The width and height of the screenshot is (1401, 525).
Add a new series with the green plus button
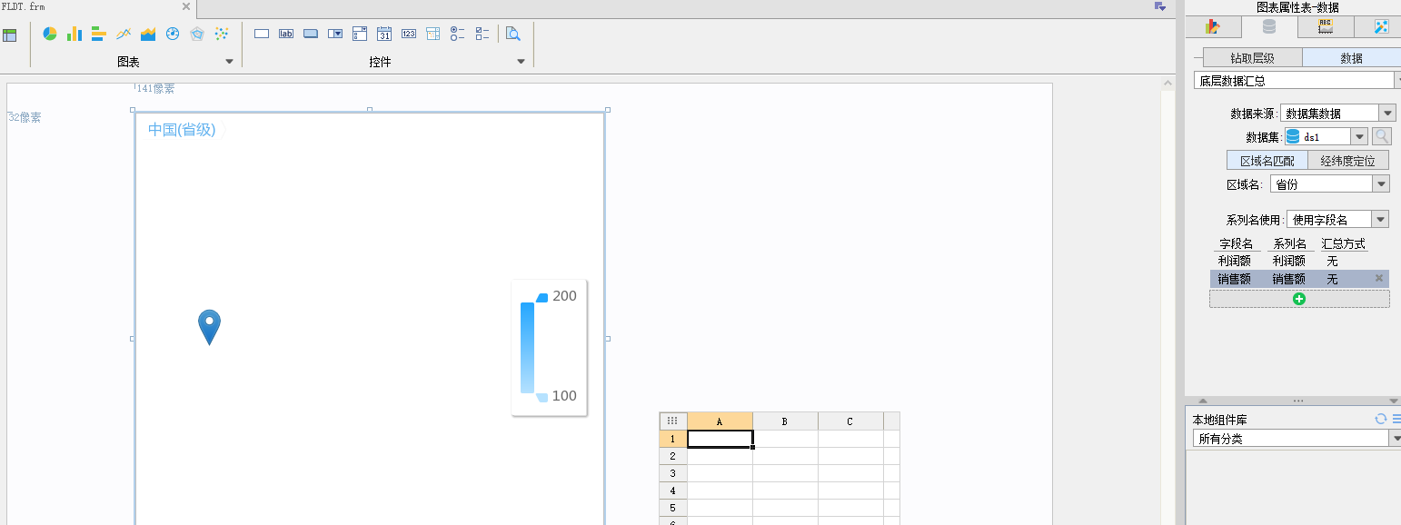[x=1299, y=299]
